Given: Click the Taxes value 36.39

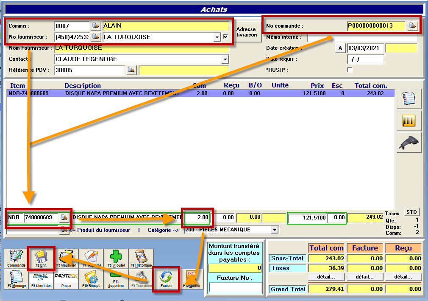Looking at the screenshot, I should point(326,268).
